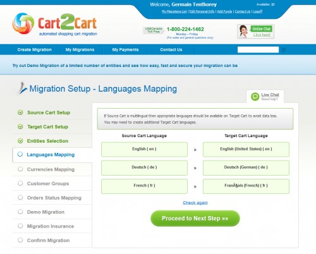Select the French source language box
The width and height of the screenshot is (316, 254).
[x=144, y=186]
